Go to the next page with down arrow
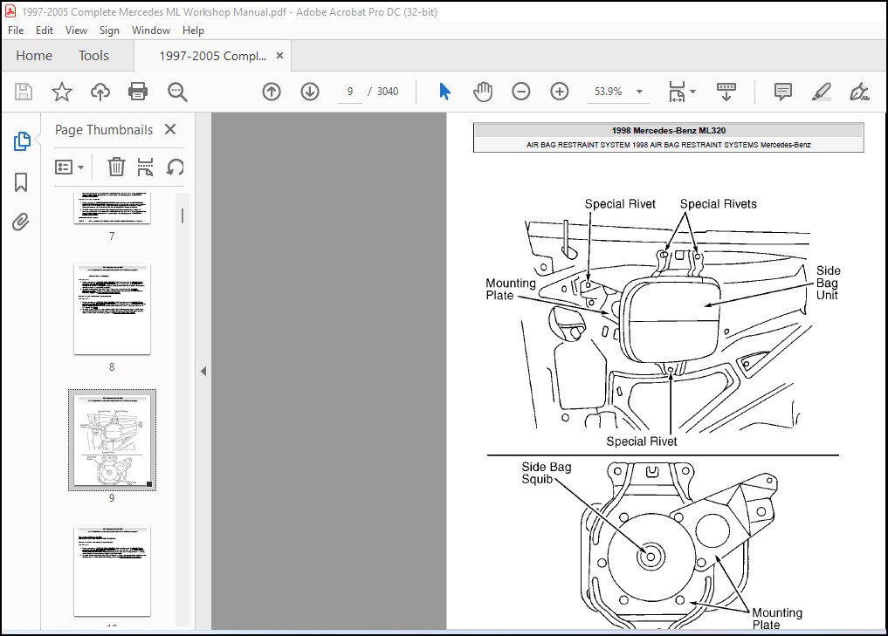Image resolution: width=888 pixels, height=636 pixels. pos(310,92)
